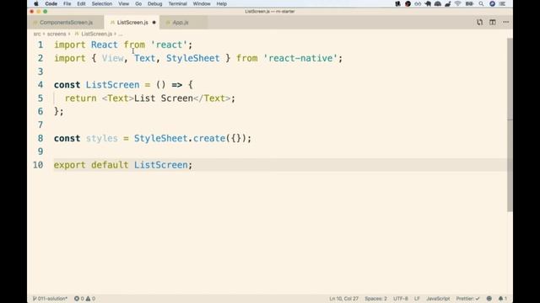The image size is (540, 303).
Task: Open the File menu
Action: click(67, 3)
